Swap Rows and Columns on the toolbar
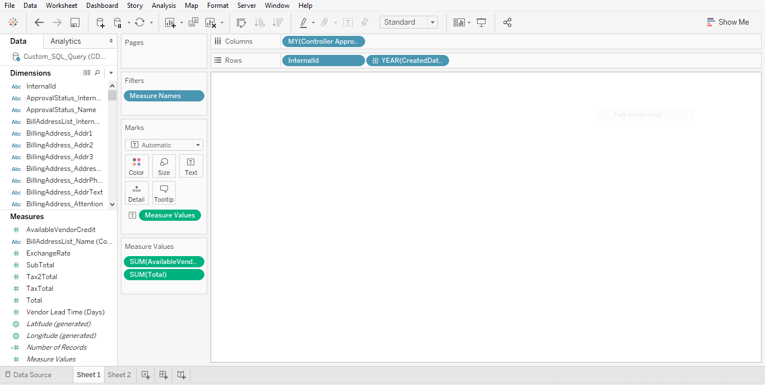 tap(241, 22)
